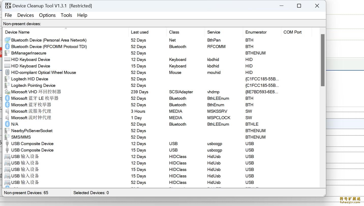
Task: Click the Device Cleanup Tool app icon in the title bar
Action: point(8,6)
